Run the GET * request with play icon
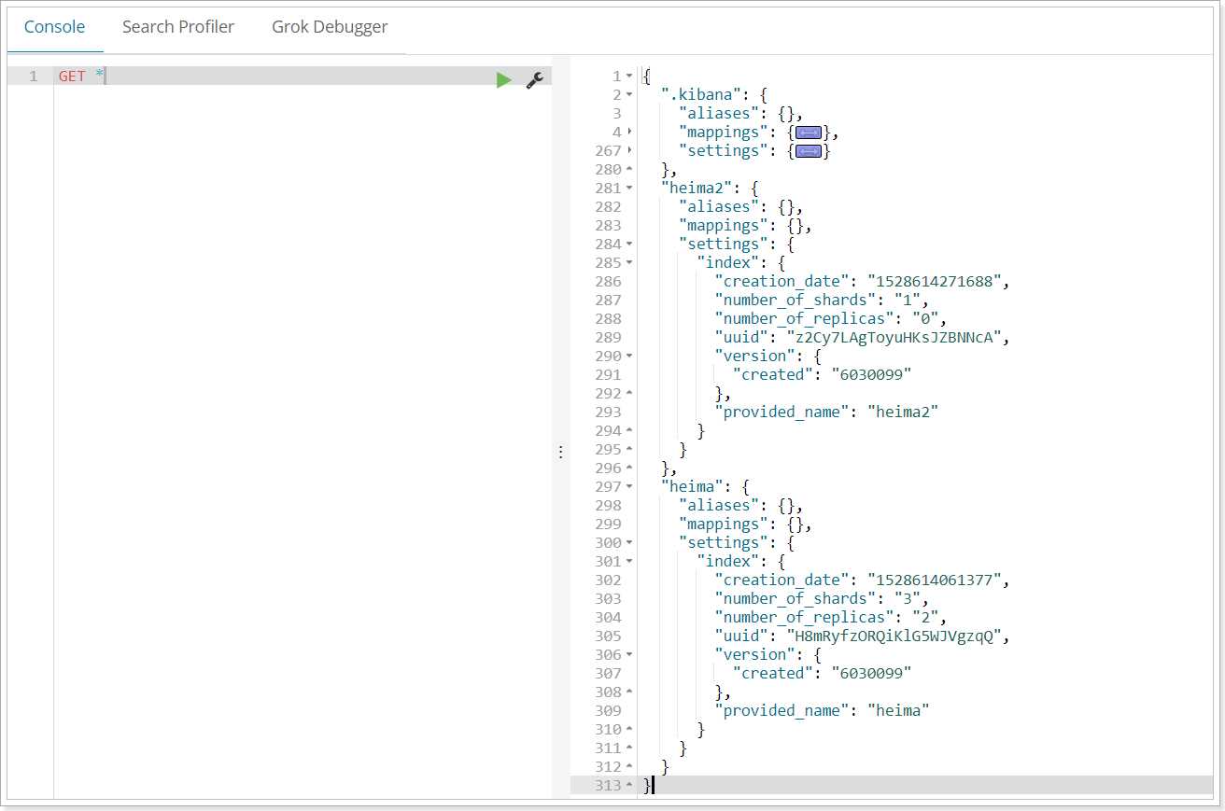 coord(504,80)
